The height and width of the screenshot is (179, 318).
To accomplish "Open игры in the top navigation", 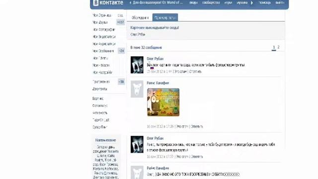I will pyautogui.click(x=228, y=2).
